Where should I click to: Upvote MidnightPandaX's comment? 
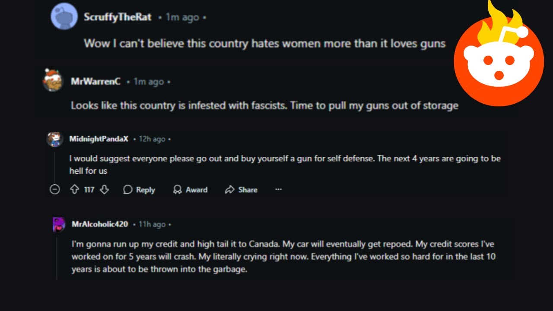74,190
